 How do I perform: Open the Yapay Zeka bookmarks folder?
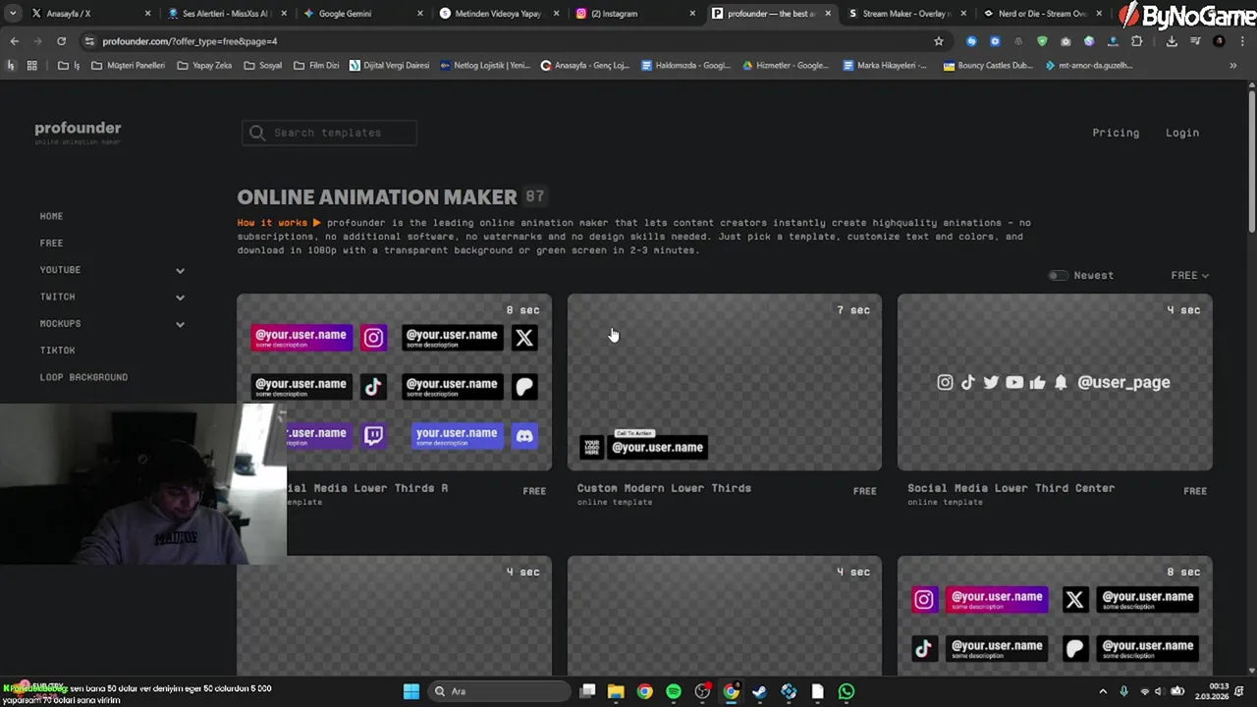pos(204,66)
